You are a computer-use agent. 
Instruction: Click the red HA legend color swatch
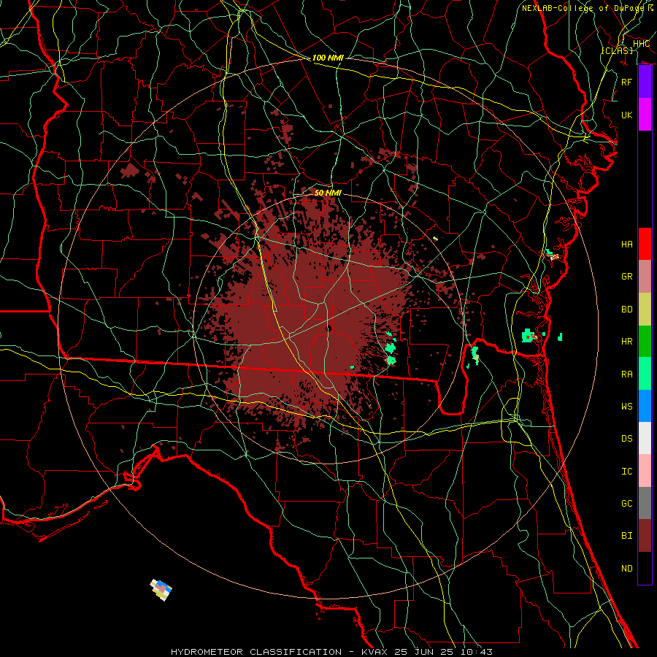645,244
